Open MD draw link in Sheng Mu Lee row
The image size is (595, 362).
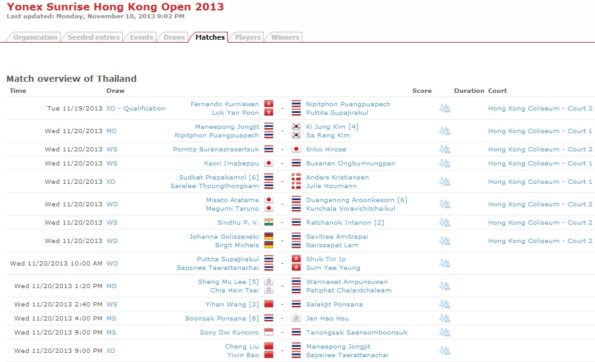(112, 286)
